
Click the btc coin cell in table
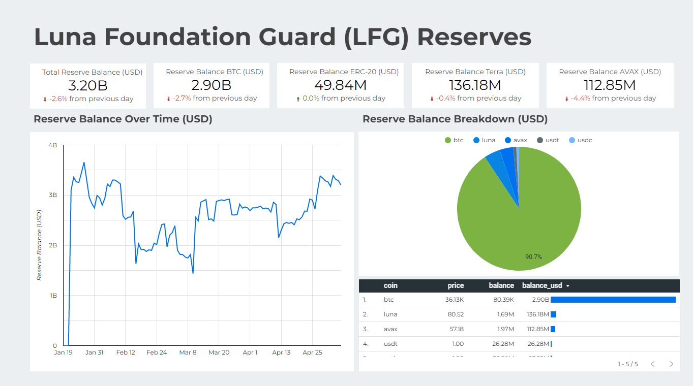pos(388,300)
